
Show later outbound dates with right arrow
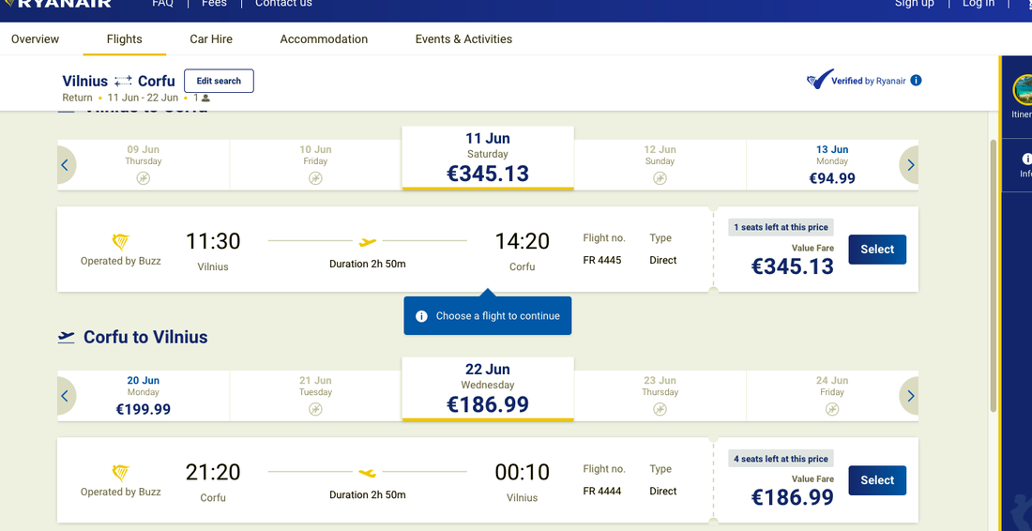point(910,165)
